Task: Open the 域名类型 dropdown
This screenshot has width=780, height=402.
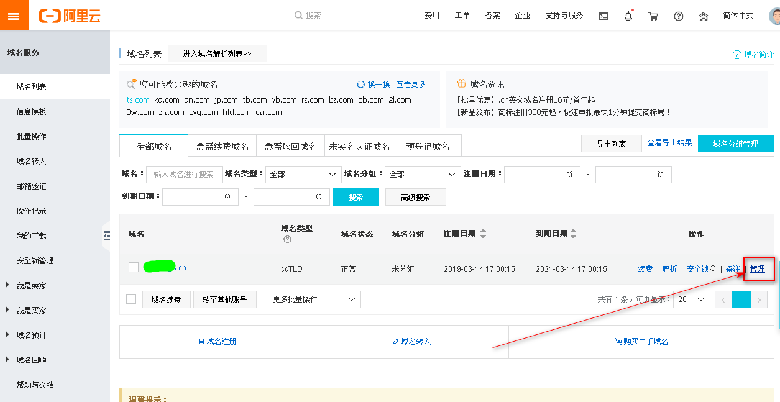Action: 303,174
